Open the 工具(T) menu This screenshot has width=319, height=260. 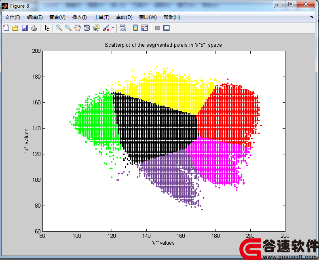coord(101,17)
